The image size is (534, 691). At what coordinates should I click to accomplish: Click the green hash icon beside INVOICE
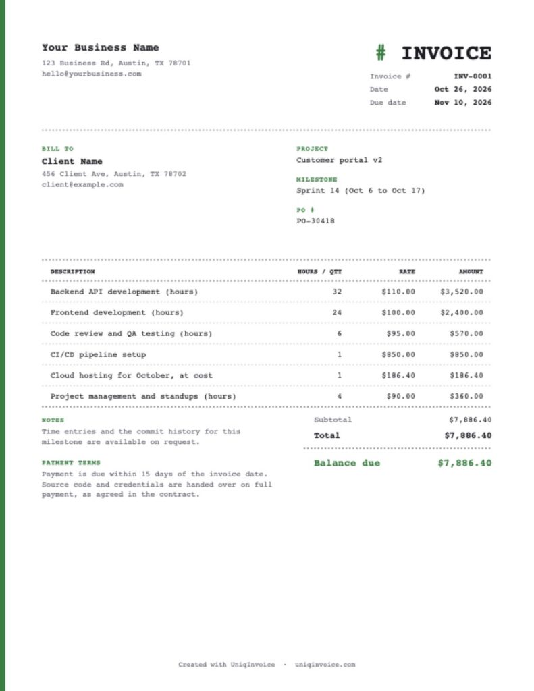tap(381, 53)
